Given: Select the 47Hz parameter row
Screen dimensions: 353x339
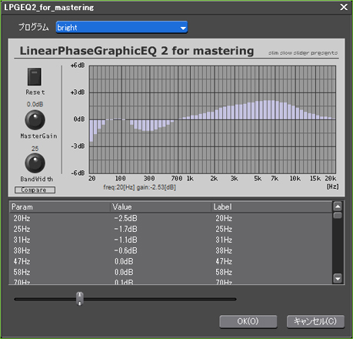Looking at the screenshot, I should (171, 261).
